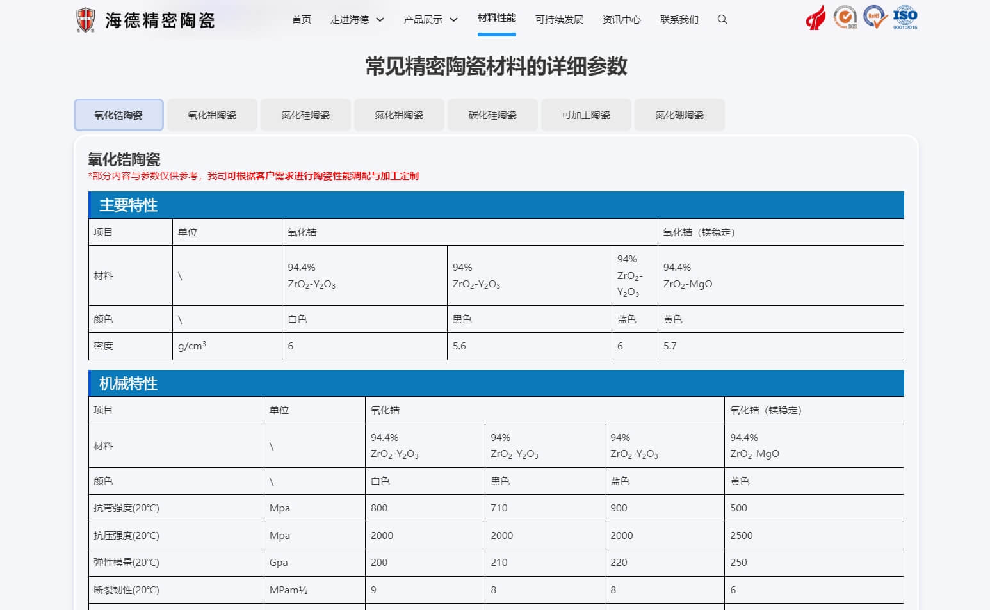This screenshot has height=610, width=990.
Task: Click the red flame certification badge
Action: [x=815, y=18]
